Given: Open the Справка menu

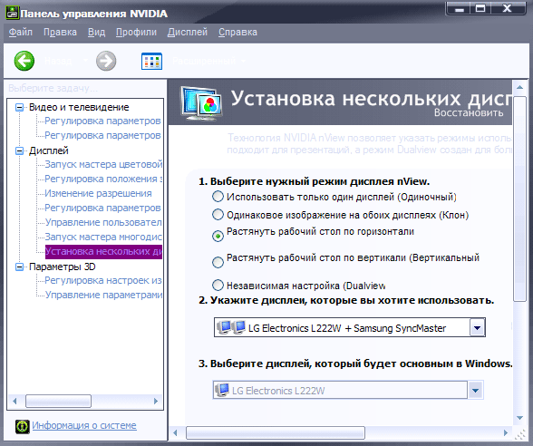Looking at the screenshot, I should click(237, 33).
